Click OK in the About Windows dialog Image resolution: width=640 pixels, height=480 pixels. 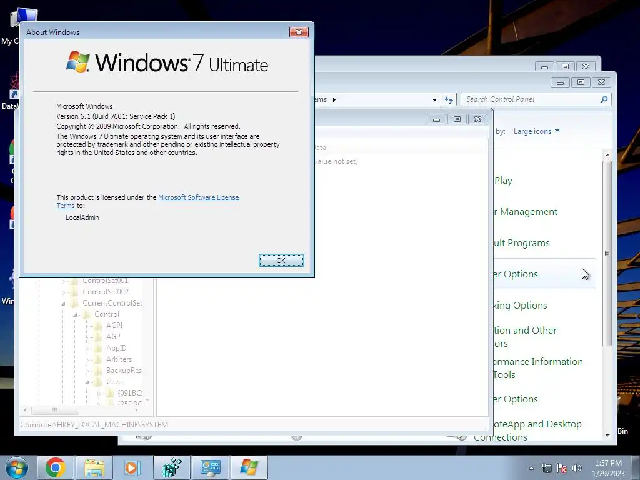pos(281,261)
